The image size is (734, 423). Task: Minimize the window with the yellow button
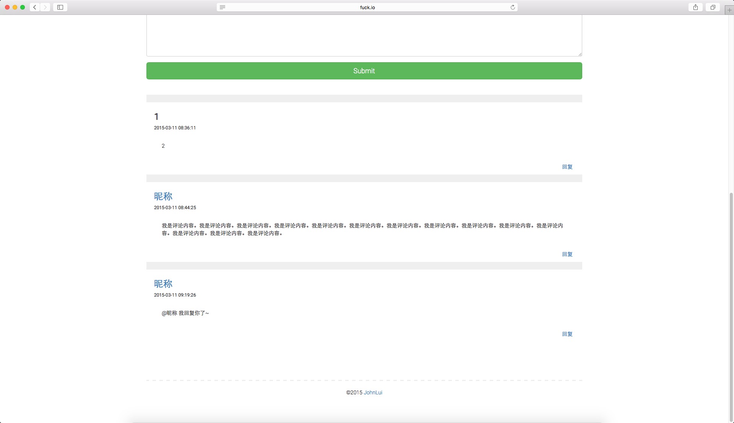coord(15,7)
